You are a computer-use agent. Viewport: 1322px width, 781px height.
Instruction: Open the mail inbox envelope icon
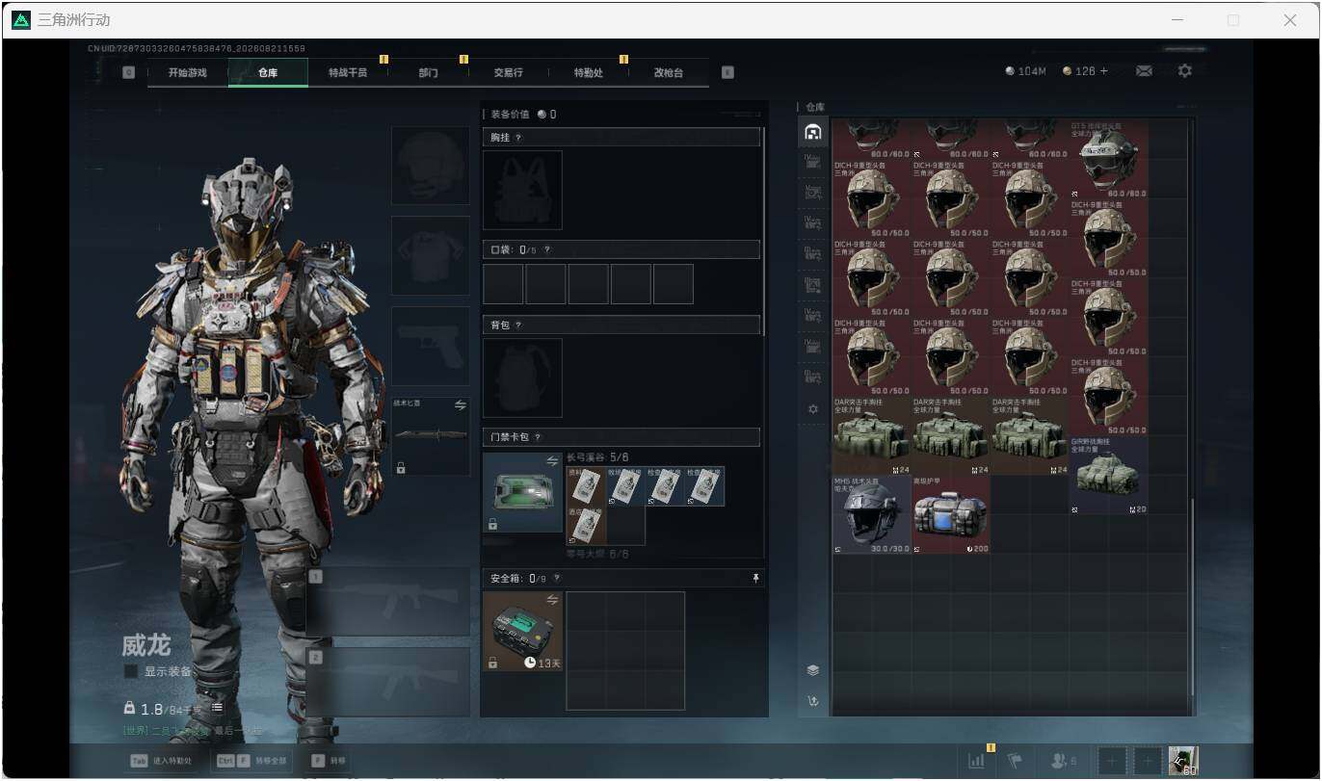pos(1144,71)
